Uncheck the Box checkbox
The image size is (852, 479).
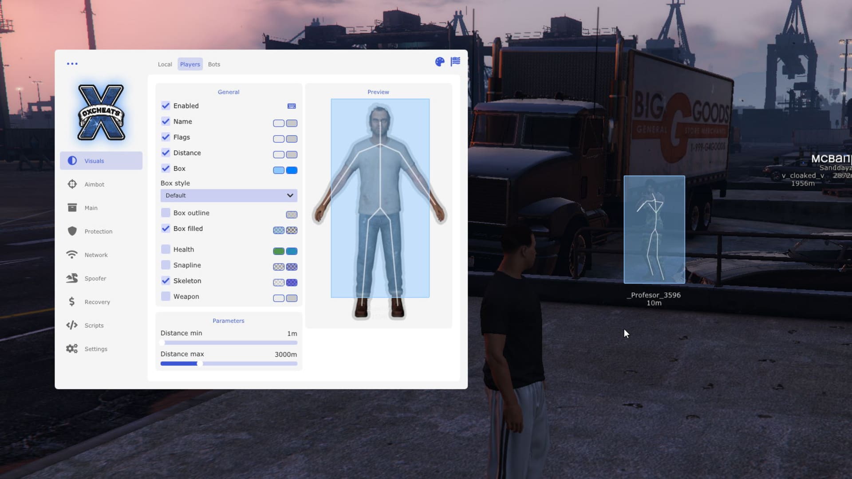pyautogui.click(x=166, y=168)
